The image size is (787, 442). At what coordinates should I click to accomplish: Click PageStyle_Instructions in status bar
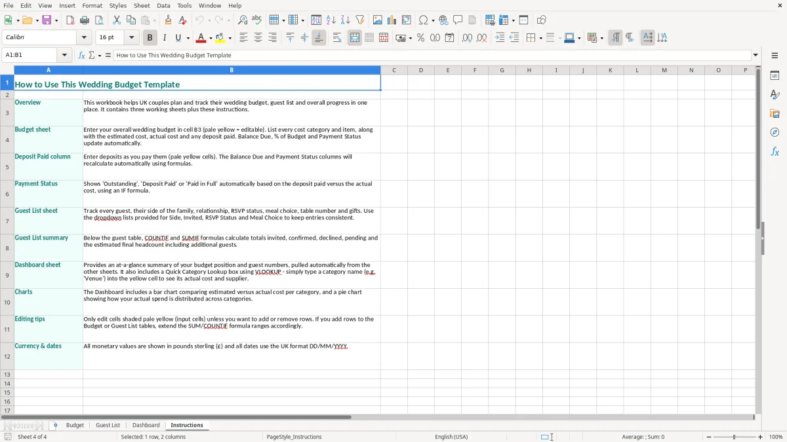294,437
